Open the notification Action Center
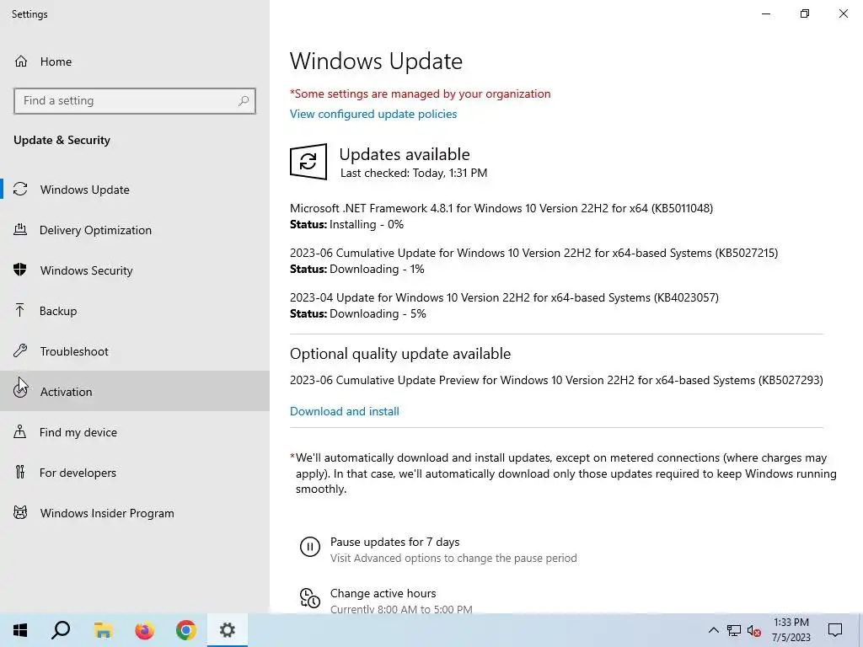Viewport: 863px width, 647px height. pyautogui.click(x=835, y=630)
